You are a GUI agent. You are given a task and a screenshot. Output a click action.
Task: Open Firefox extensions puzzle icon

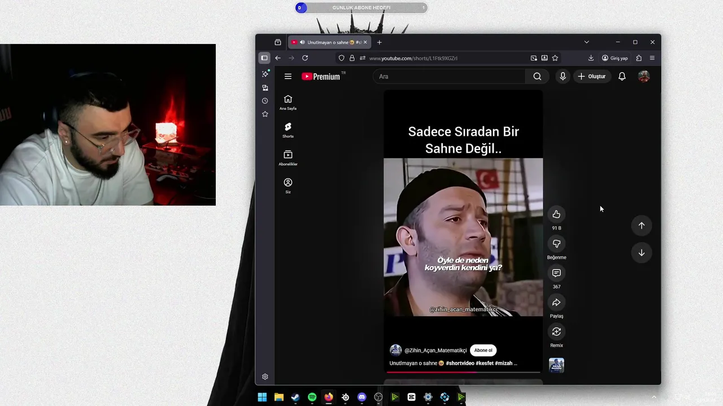(639, 58)
